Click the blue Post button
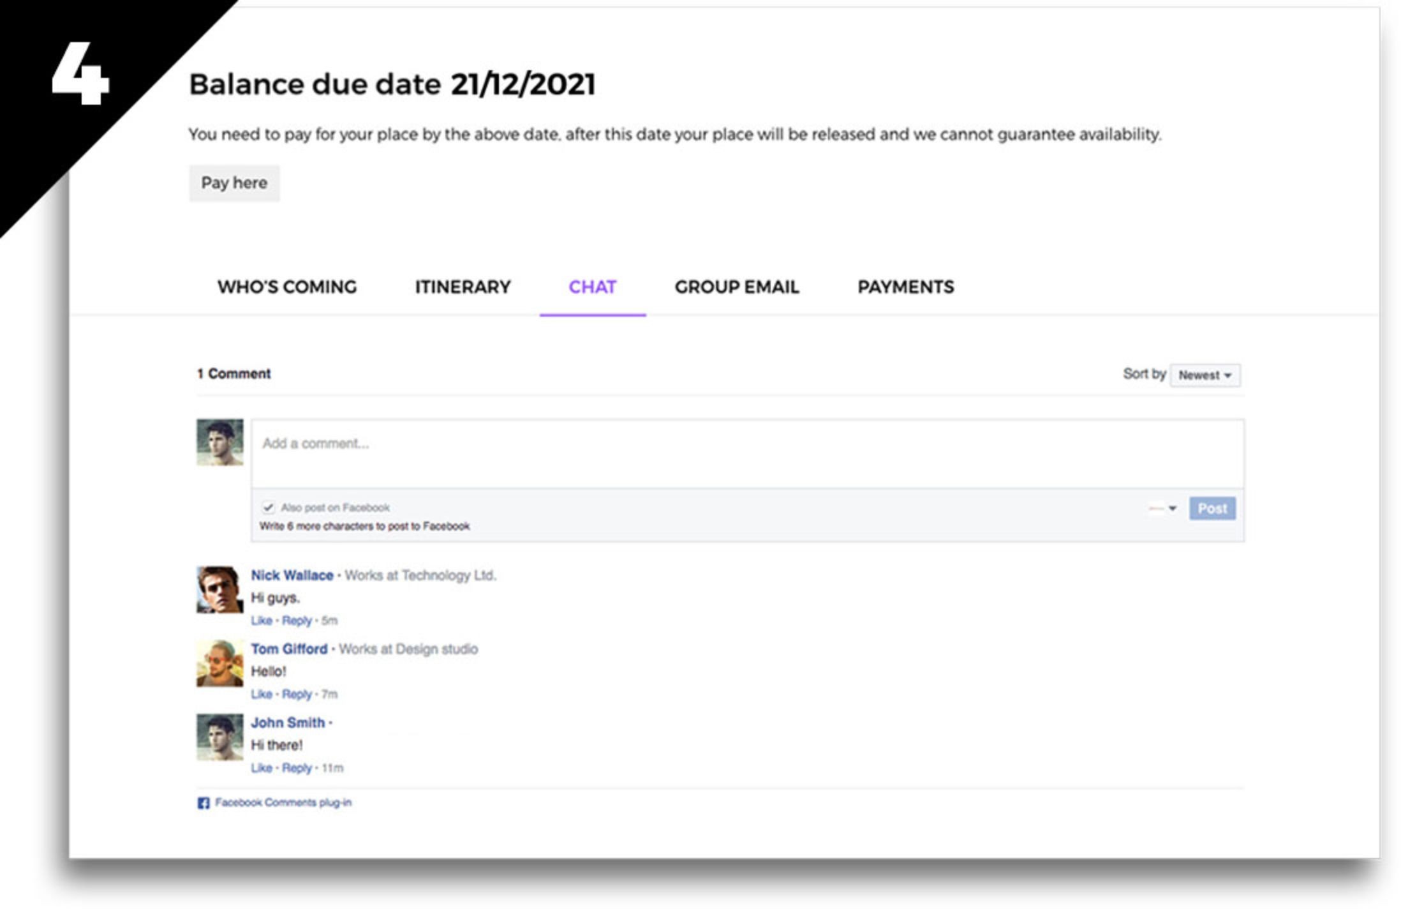1401x909 pixels. [1212, 509]
